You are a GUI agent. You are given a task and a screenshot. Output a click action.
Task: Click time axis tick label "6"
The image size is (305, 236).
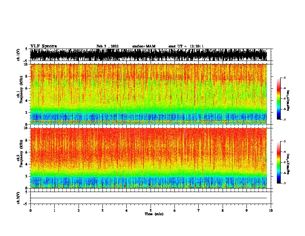175,211
